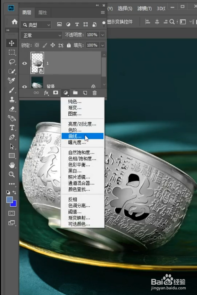The height and width of the screenshot is (295, 197).
Task: Select the Horizontal Type tool
Action: pos(12,127)
